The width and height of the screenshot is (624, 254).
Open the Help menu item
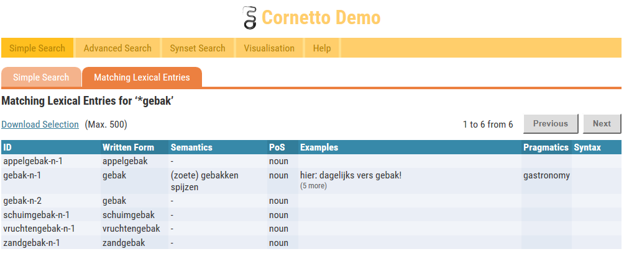click(x=322, y=48)
